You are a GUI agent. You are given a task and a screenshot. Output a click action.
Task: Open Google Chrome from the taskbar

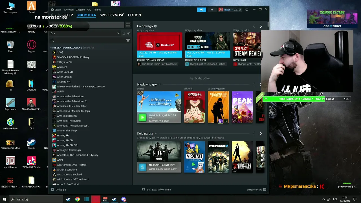pos(77,199)
